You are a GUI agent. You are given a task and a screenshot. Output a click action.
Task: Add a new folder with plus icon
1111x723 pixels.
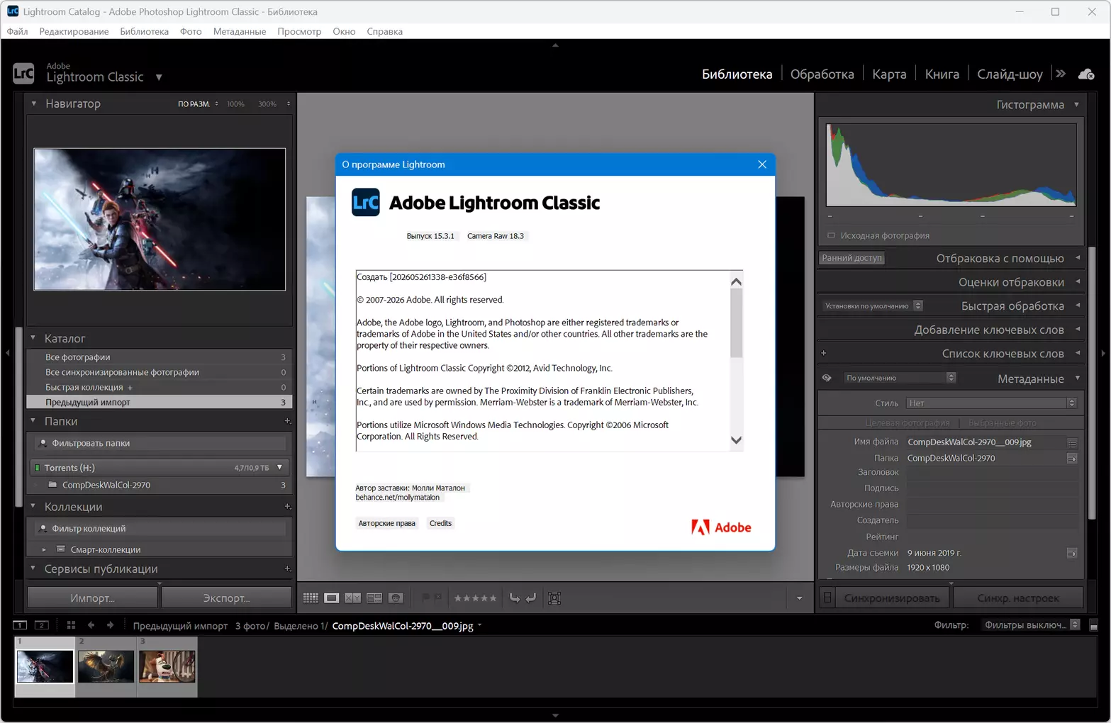coord(287,421)
